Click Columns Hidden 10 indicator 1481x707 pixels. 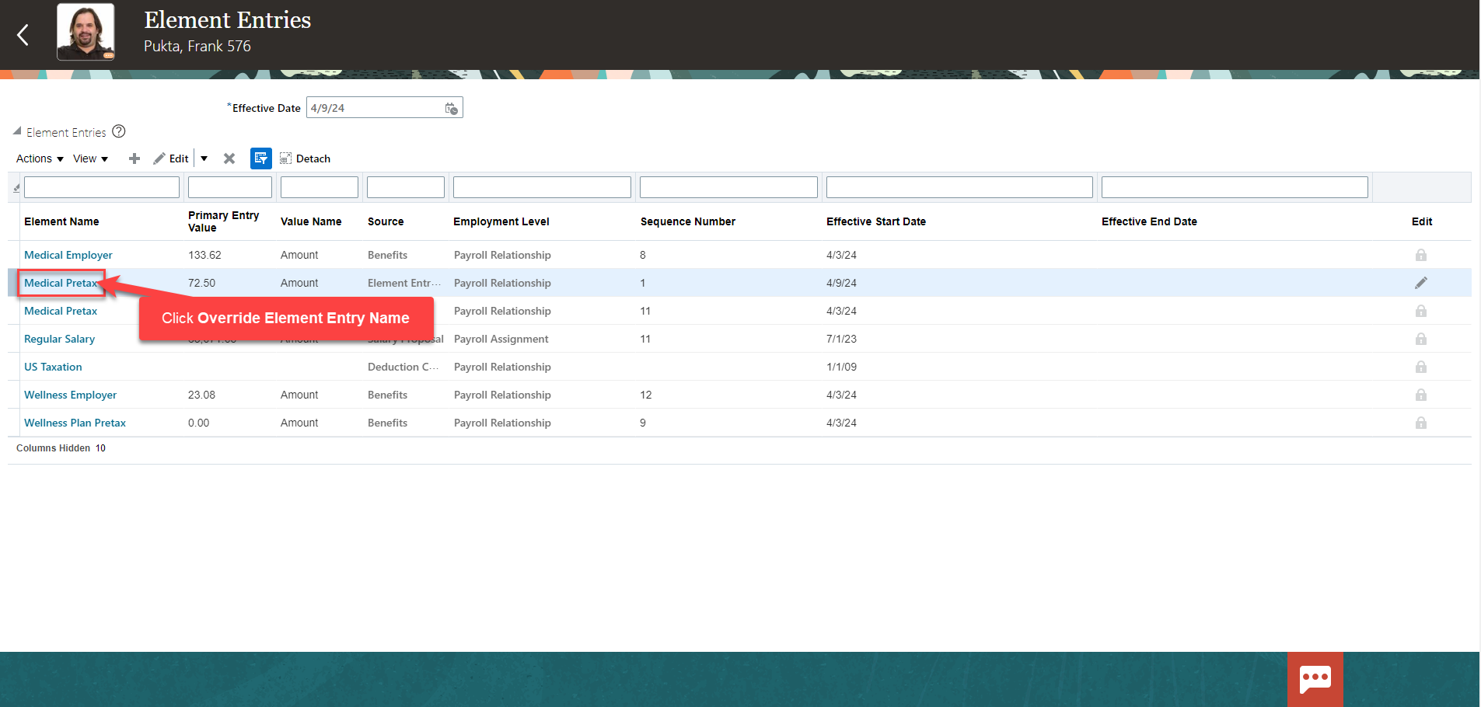[x=61, y=448]
